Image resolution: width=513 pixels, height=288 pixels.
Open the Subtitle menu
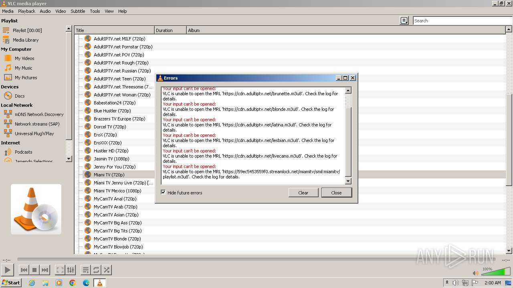click(78, 11)
